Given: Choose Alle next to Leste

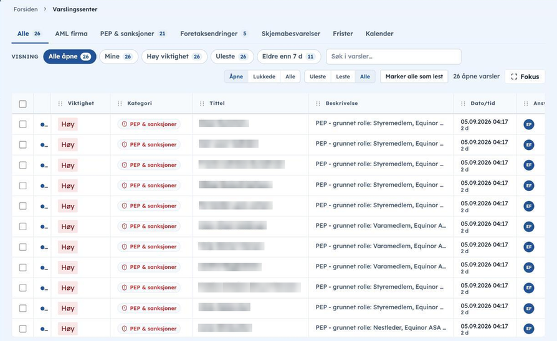Looking at the screenshot, I should [x=365, y=77].
